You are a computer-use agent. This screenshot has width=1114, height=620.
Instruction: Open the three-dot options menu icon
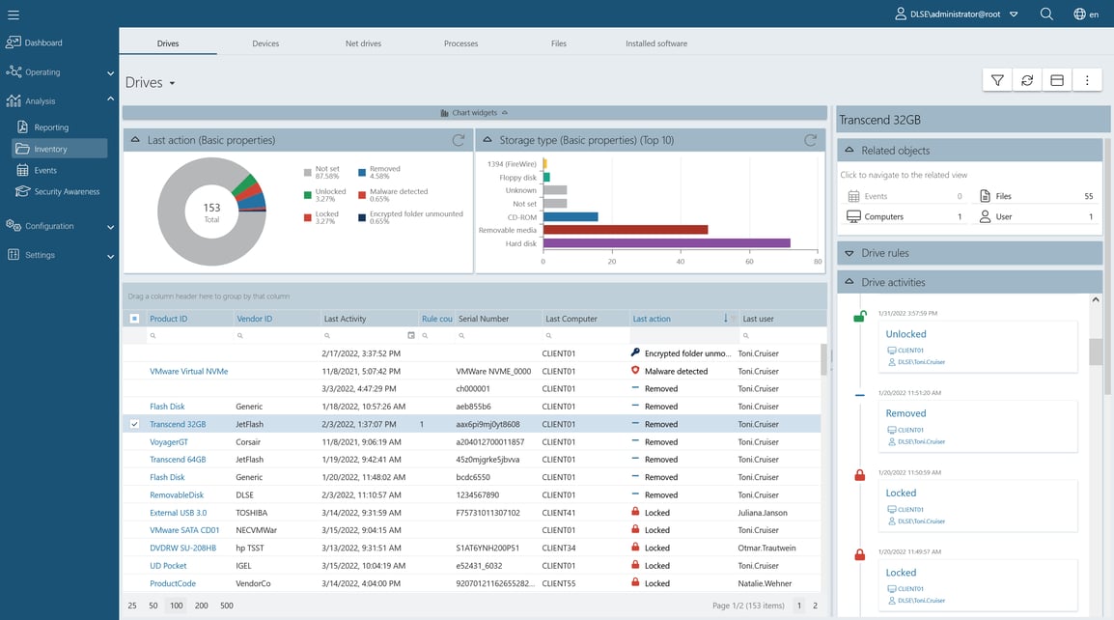click(x=1087, y=79)
